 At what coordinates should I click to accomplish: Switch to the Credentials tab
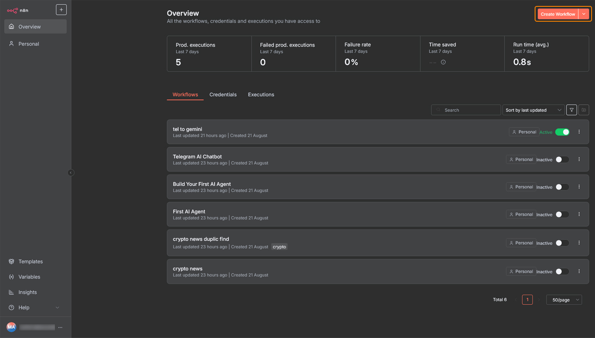coord(223,94)
